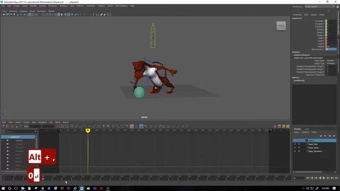
Task: Click the pSphere parentConstraint node entry
Action: (x=308, y=58)
